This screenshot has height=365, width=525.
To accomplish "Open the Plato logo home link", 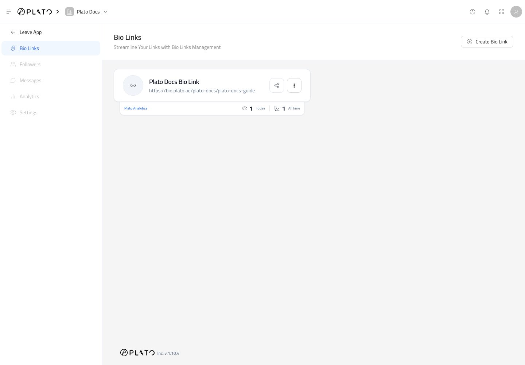I will click(35, 12).
